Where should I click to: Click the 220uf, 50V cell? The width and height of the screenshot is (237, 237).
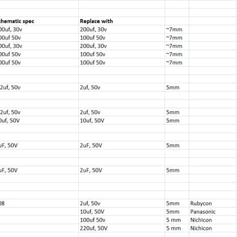[x=121, y=228]
